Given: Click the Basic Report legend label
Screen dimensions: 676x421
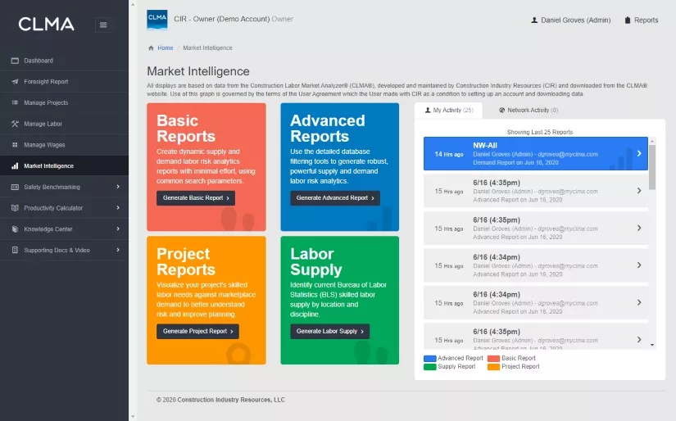Looking at the screenshot, I should coord(519,358).
